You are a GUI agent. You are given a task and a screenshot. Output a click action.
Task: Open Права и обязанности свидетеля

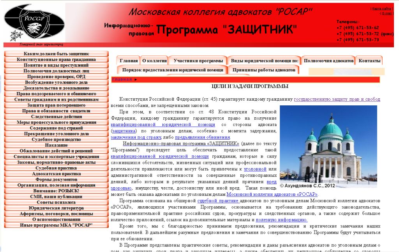coord(56,111)
